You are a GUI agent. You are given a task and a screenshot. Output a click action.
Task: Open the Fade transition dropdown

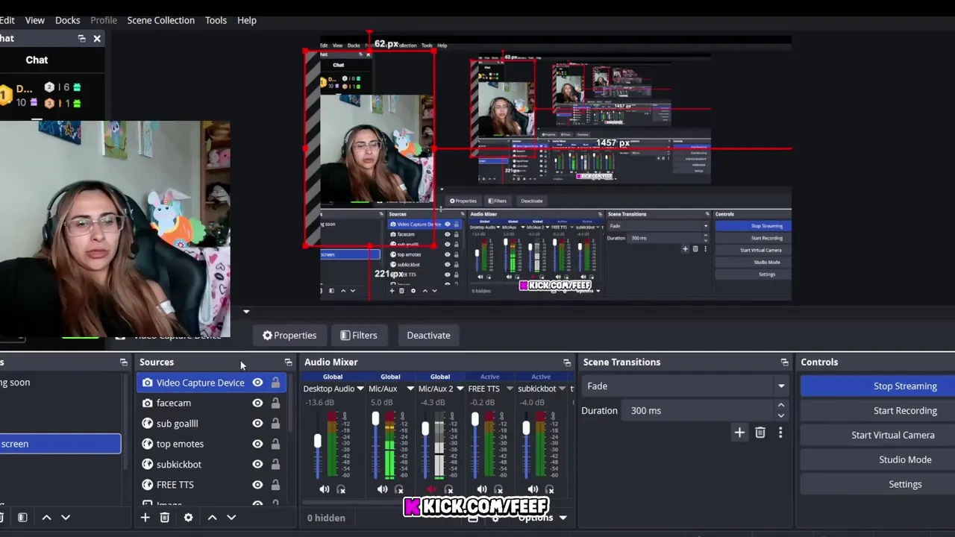coord(685,386)
